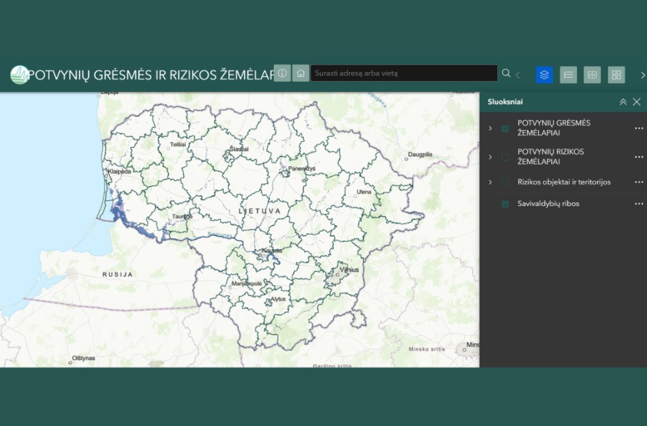This screenshot has width=647, height=426.
Task: Click the info (i) icon
Action: [x=282, y=72]
